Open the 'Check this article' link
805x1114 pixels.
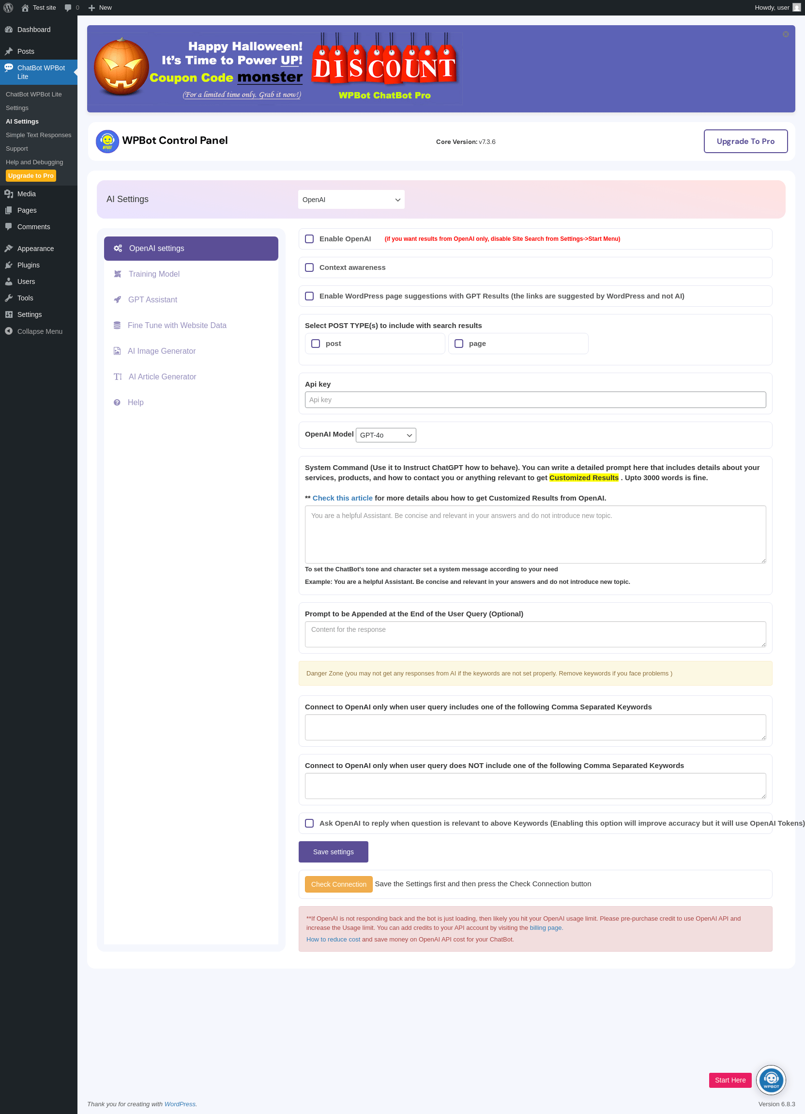pyautogui.click(x=342, y=498)
